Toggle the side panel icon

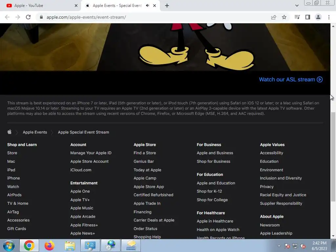[x=308, y=17]
